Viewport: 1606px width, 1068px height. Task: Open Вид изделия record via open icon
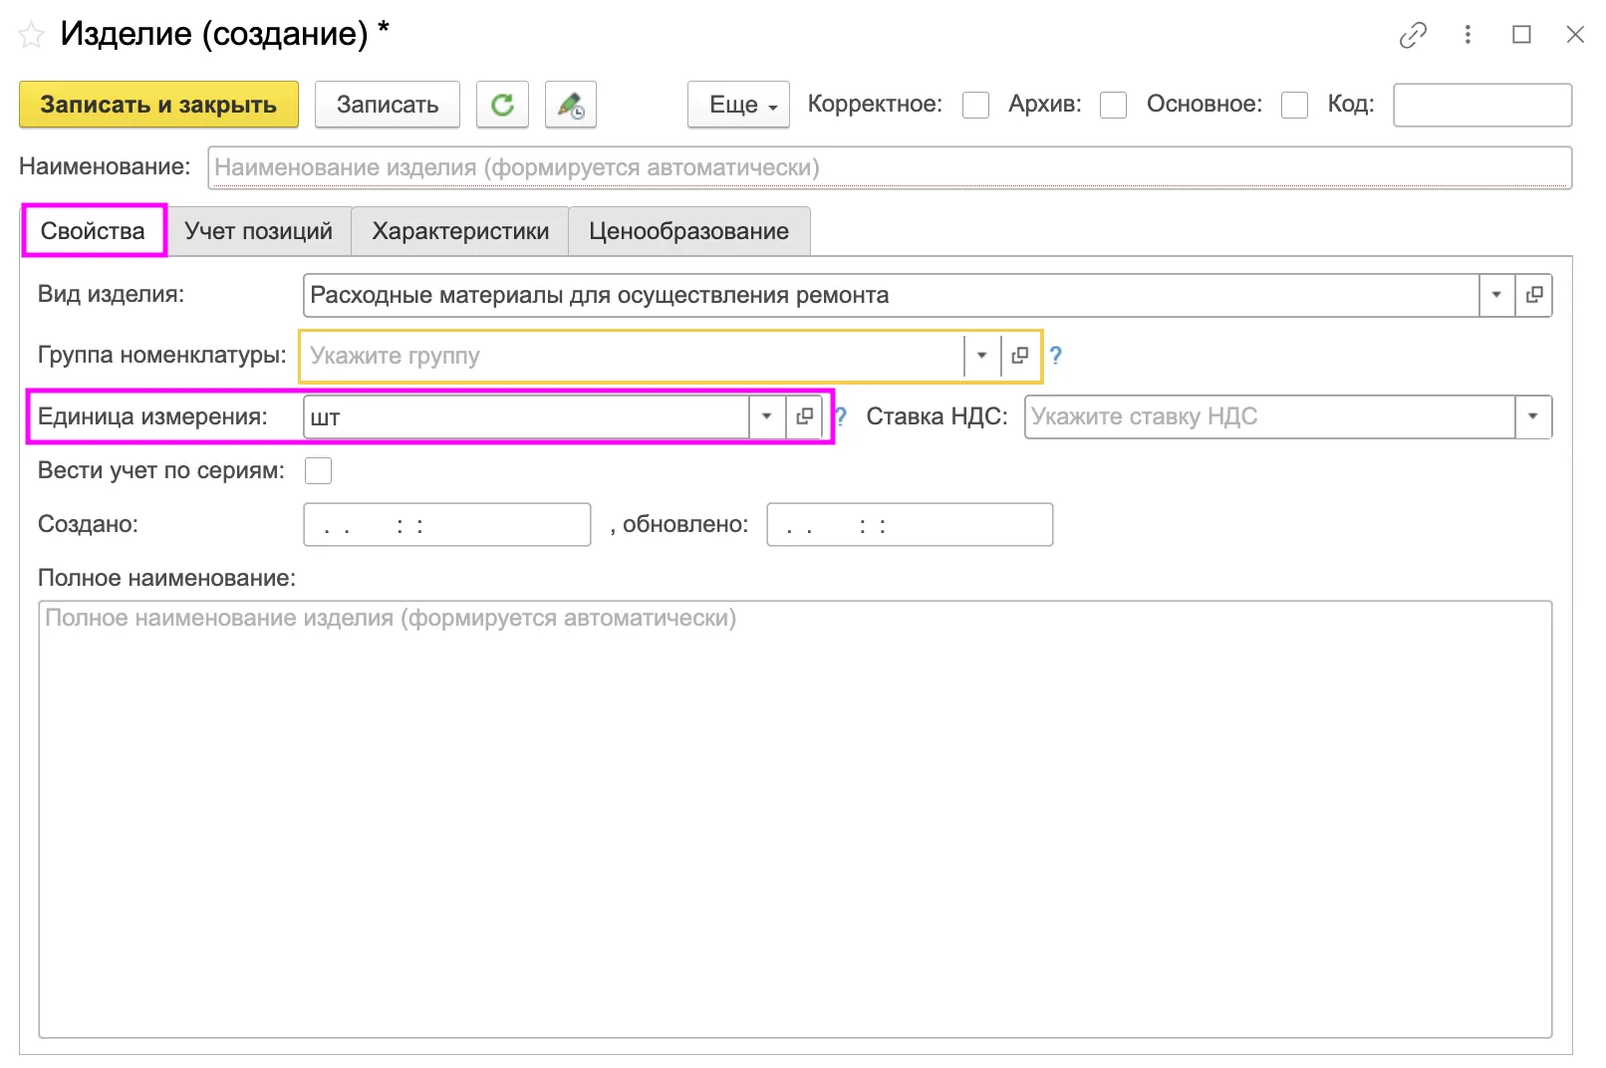tap(1534, 295)
